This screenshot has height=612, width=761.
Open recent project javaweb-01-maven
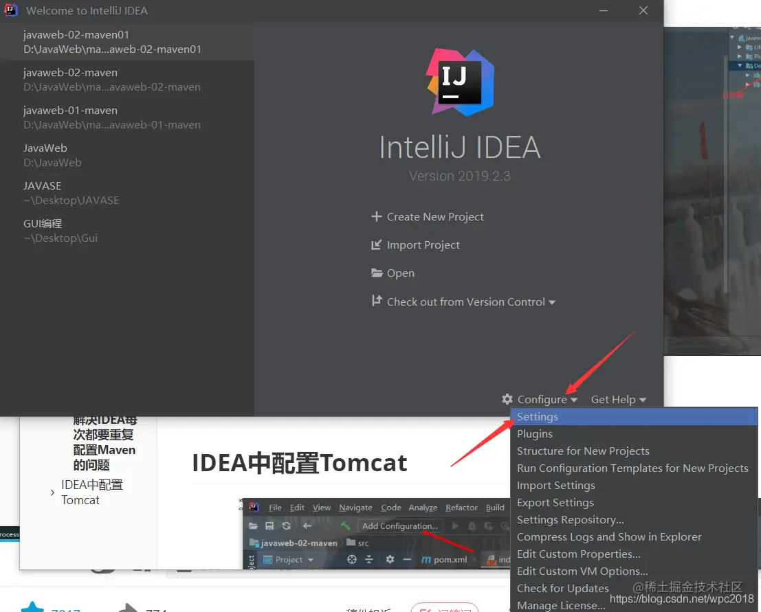pos(126,117)
